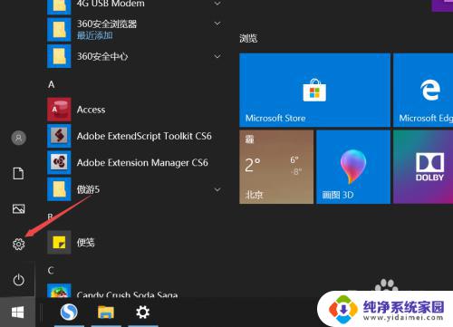
Task: Open the Dolby tile
Action: [x=423, y=167]
